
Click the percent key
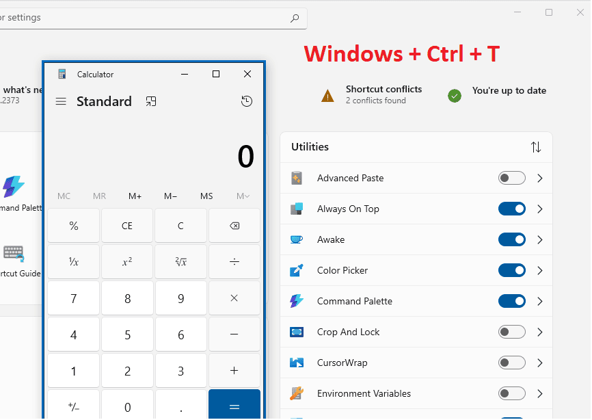point(74,226)
